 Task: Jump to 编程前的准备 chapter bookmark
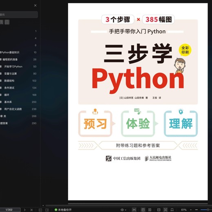18,60
